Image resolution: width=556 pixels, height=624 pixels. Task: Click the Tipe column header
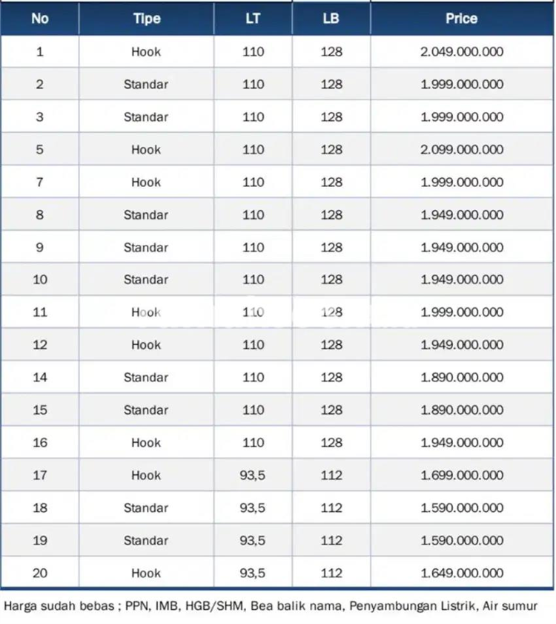[146, 19]
